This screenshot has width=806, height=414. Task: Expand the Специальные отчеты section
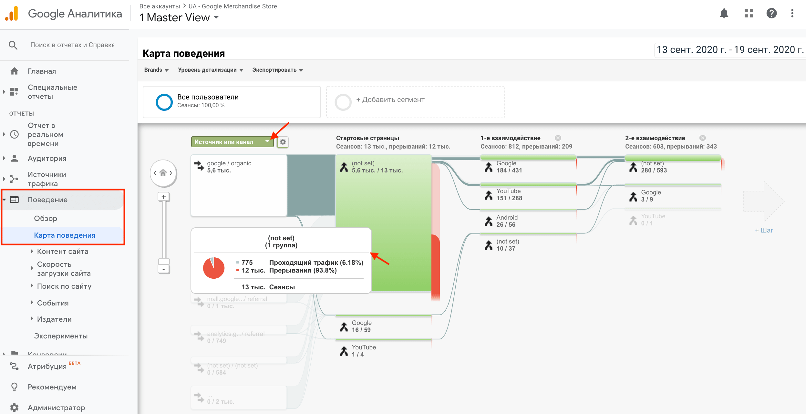[4, 92]
